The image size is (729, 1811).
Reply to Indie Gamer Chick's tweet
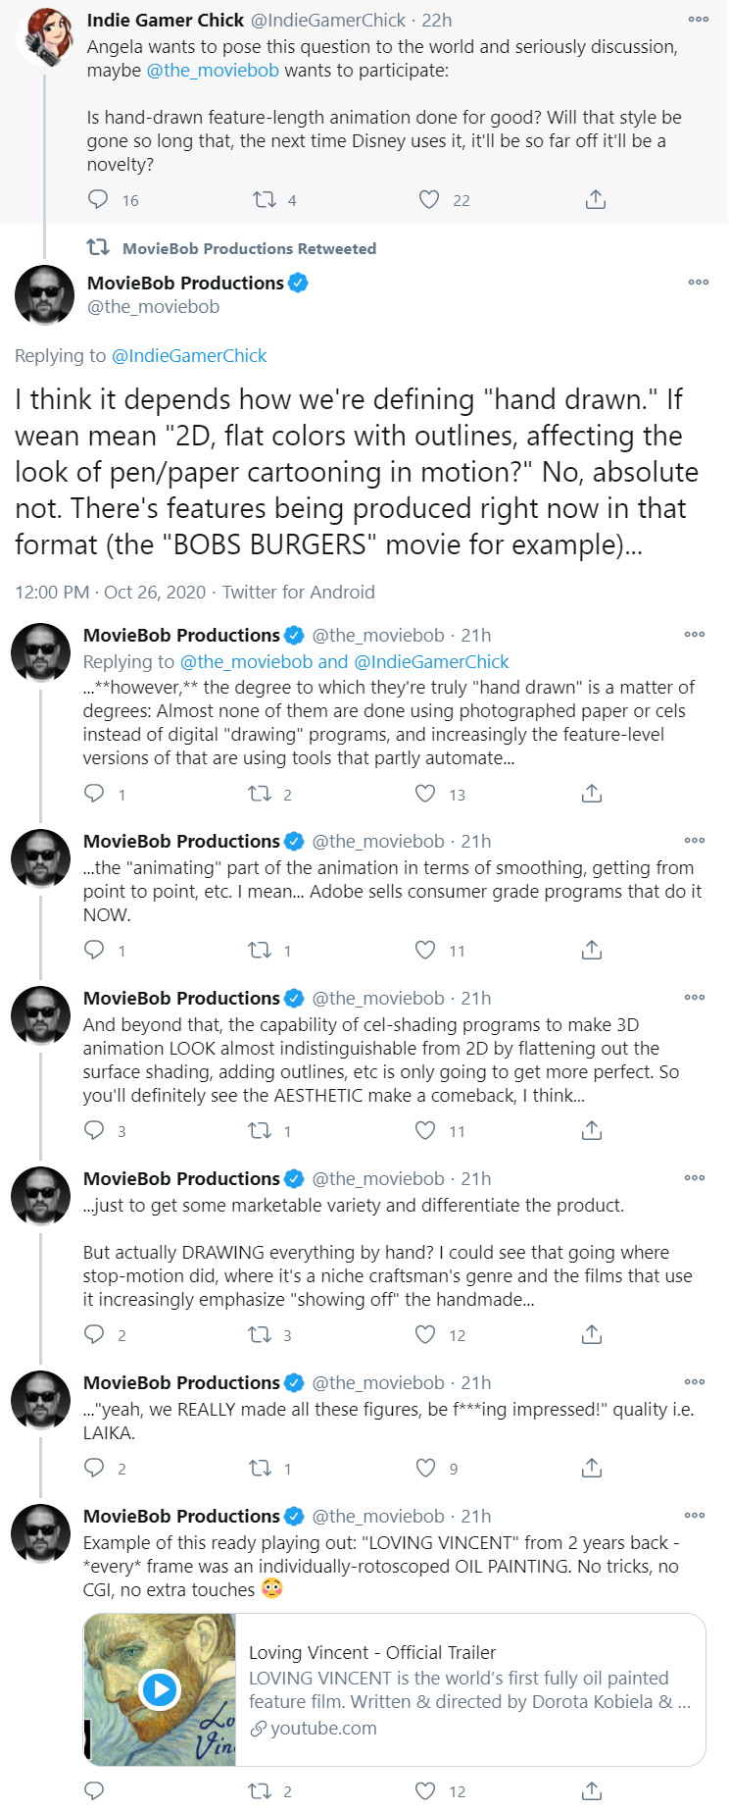(98, 200)
